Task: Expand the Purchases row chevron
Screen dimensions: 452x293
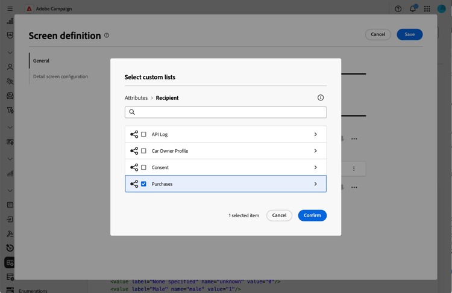Action: pos(315,184)
